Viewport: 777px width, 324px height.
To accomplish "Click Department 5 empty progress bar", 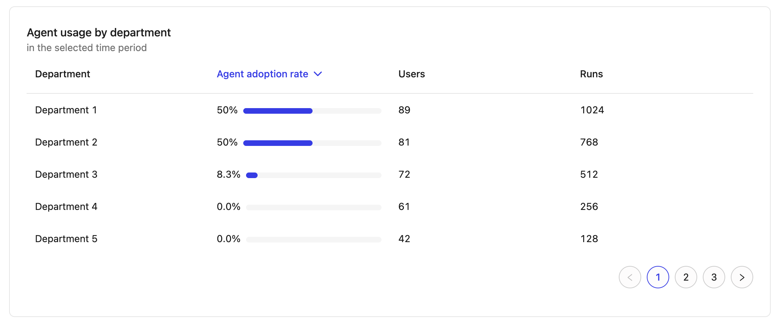I will click(x=313, y=240).
